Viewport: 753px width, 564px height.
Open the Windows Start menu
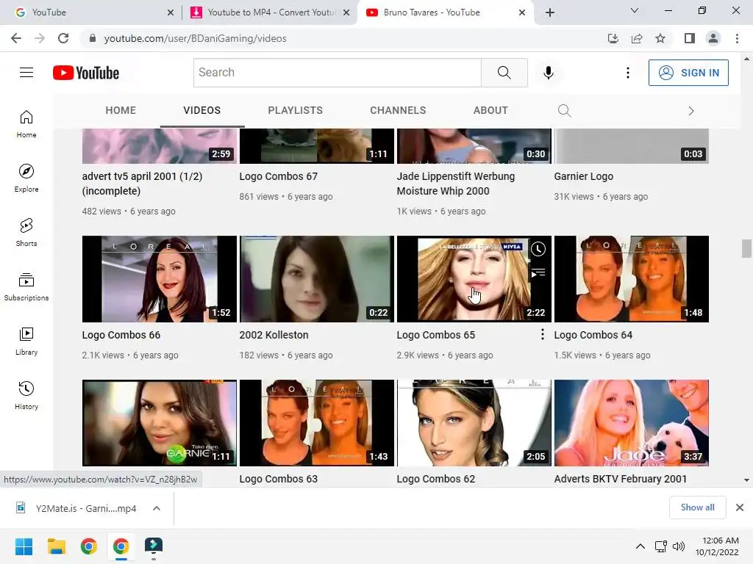tap(24, 546)
